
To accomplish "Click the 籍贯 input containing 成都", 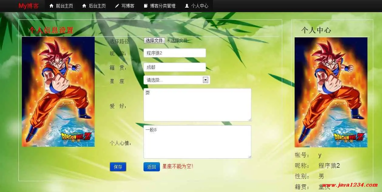I will 174,67.
